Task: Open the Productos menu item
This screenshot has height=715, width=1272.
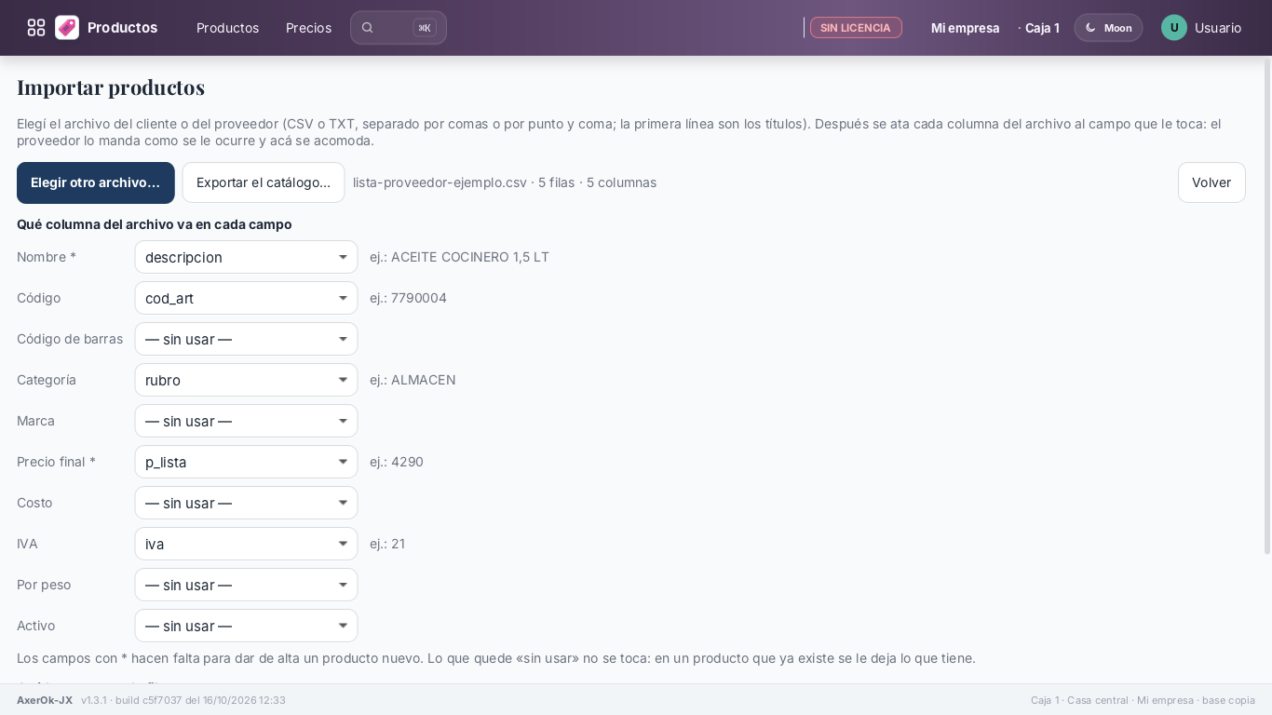Action: click(227, 28)
